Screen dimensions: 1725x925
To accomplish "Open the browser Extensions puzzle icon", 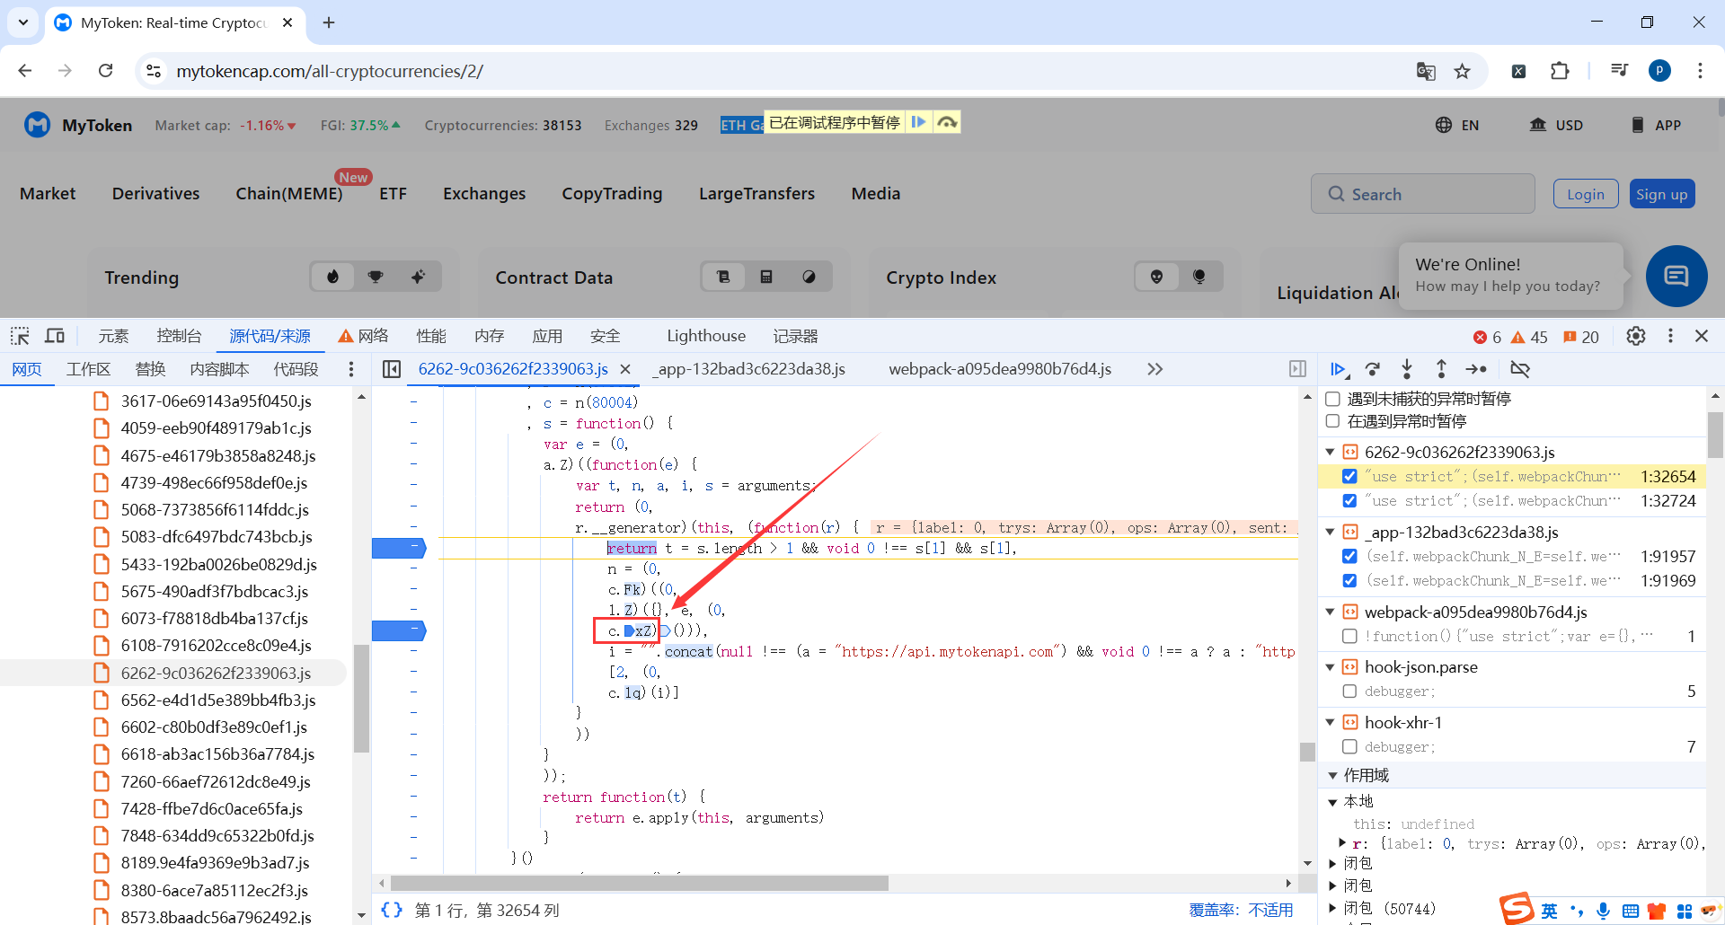I will [x=1561, y=71].
